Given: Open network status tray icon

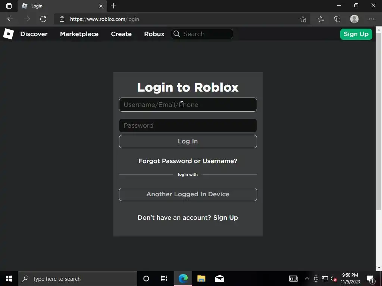Looking at the screenshot, I should coord(325,279).
